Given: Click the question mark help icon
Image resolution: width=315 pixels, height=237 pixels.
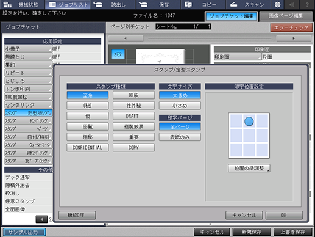Looking at the screenshot, I should [307, 4].
